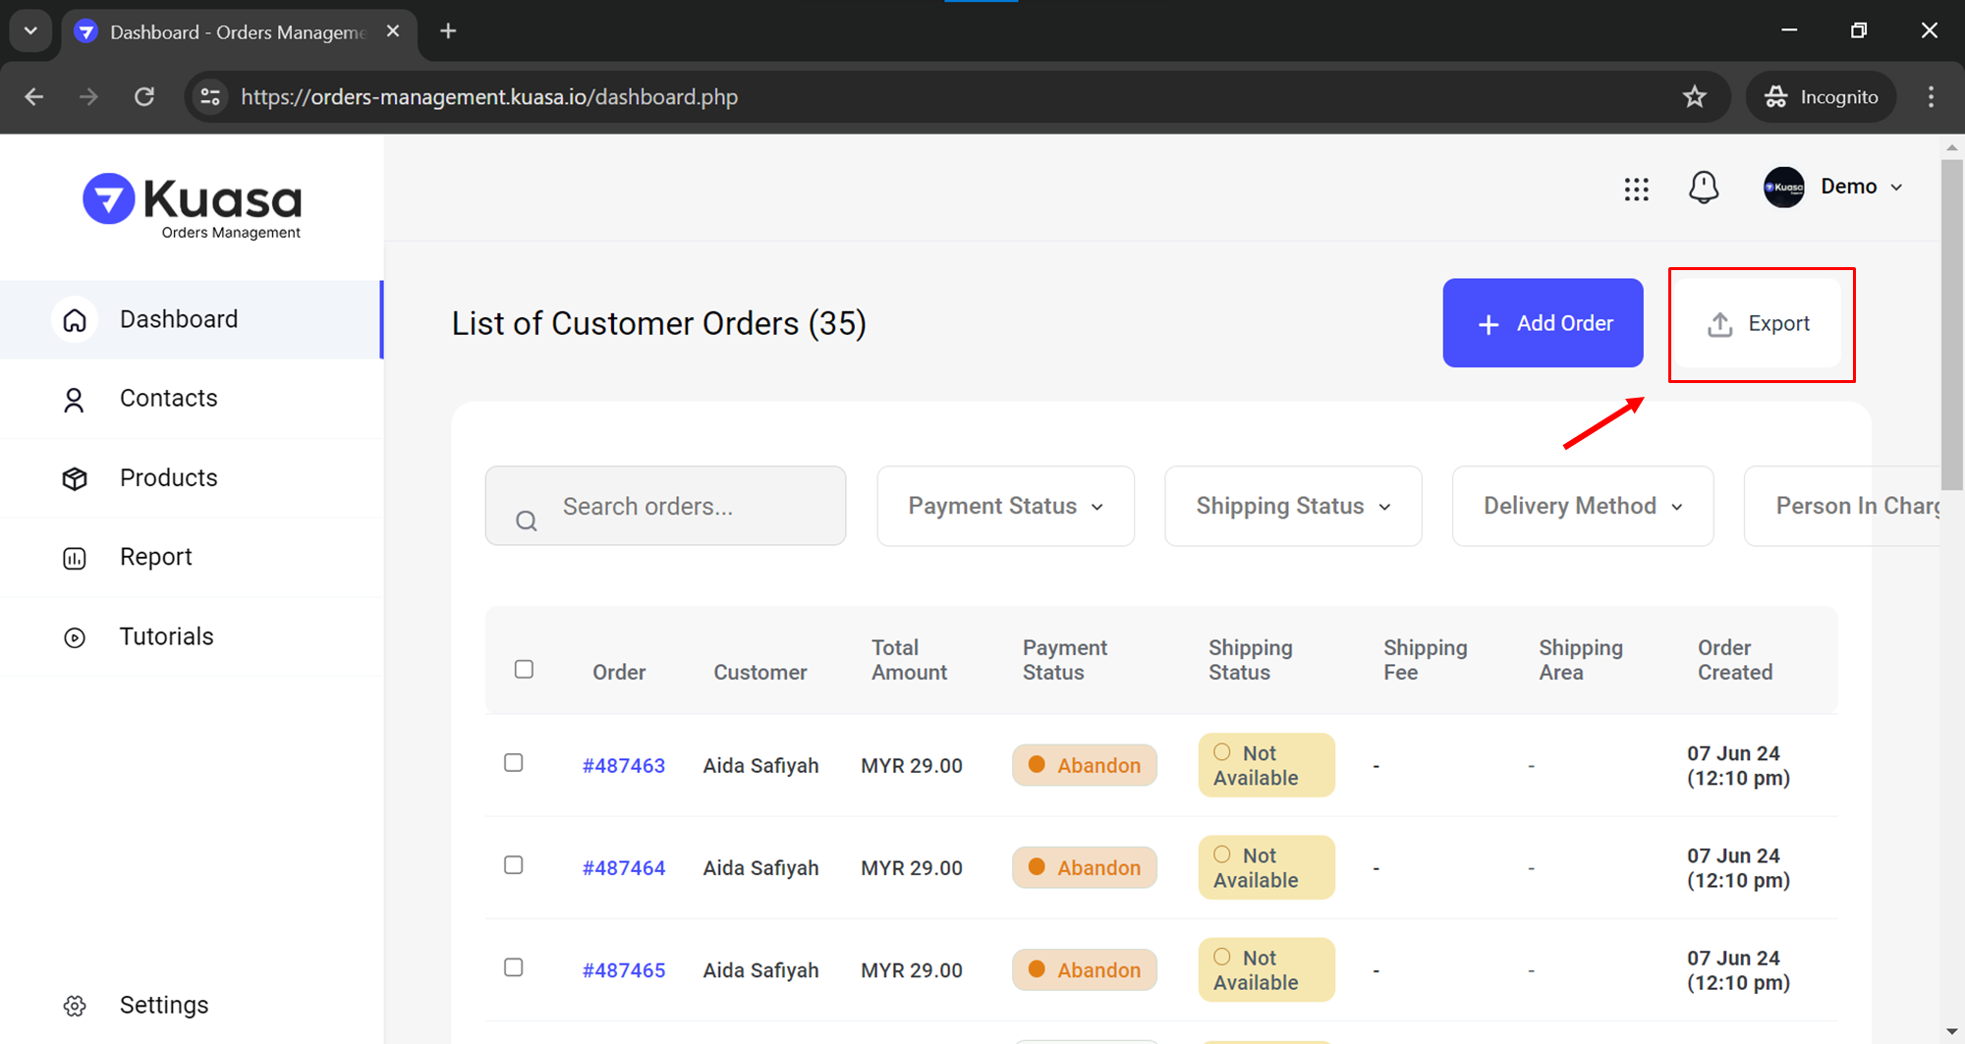Image resolution: width=1965 pixels, height=1044 pixels.
Task: Open Chrome three-dot menu
Action: coord(1931,97)
